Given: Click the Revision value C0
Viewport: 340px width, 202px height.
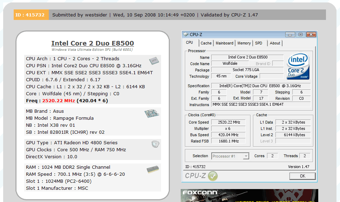Looking at the screenshot, I should point(301,98).
